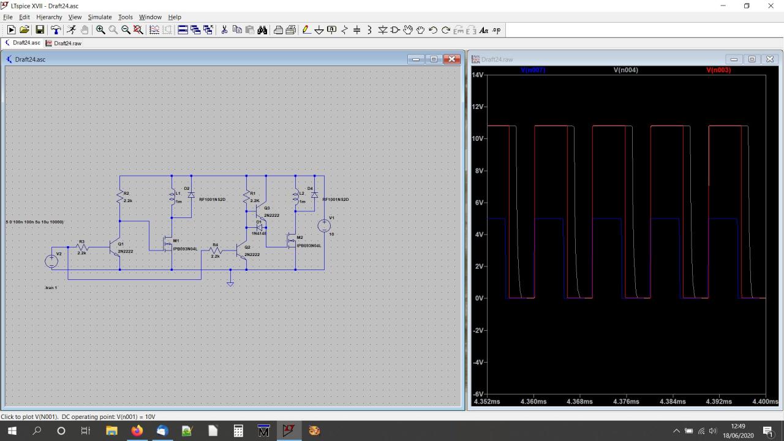
Task: Click the Tile Windows toolbar icon
Action: tap(183, 30)
